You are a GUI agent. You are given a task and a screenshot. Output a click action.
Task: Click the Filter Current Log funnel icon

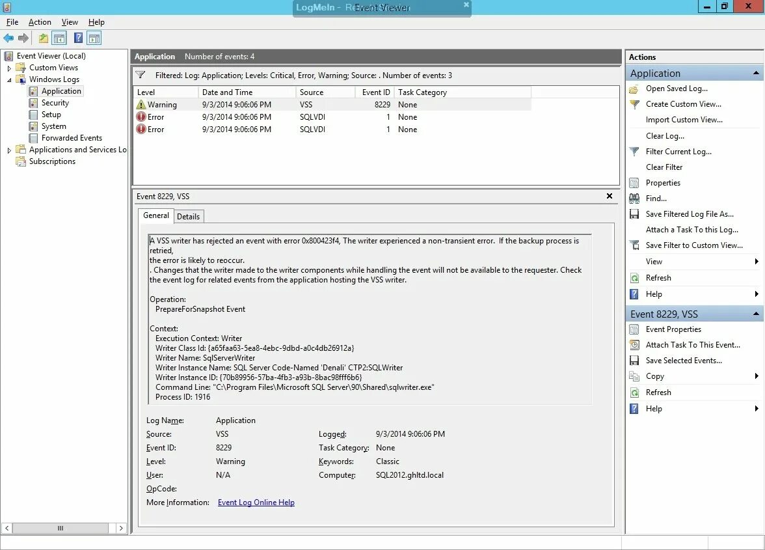coord(634,151)
